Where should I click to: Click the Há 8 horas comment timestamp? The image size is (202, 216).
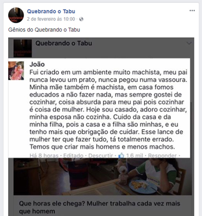(44, 155)
